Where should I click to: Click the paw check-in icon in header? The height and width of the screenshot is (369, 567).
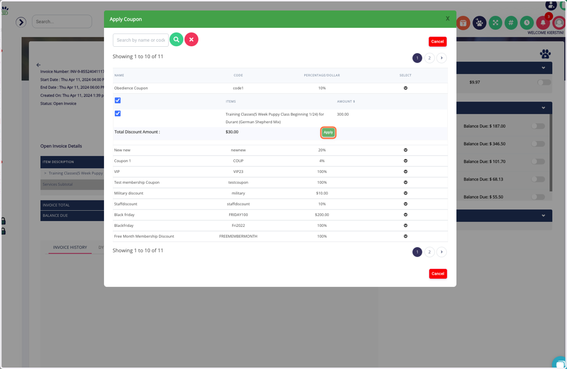tap(479, 23)
